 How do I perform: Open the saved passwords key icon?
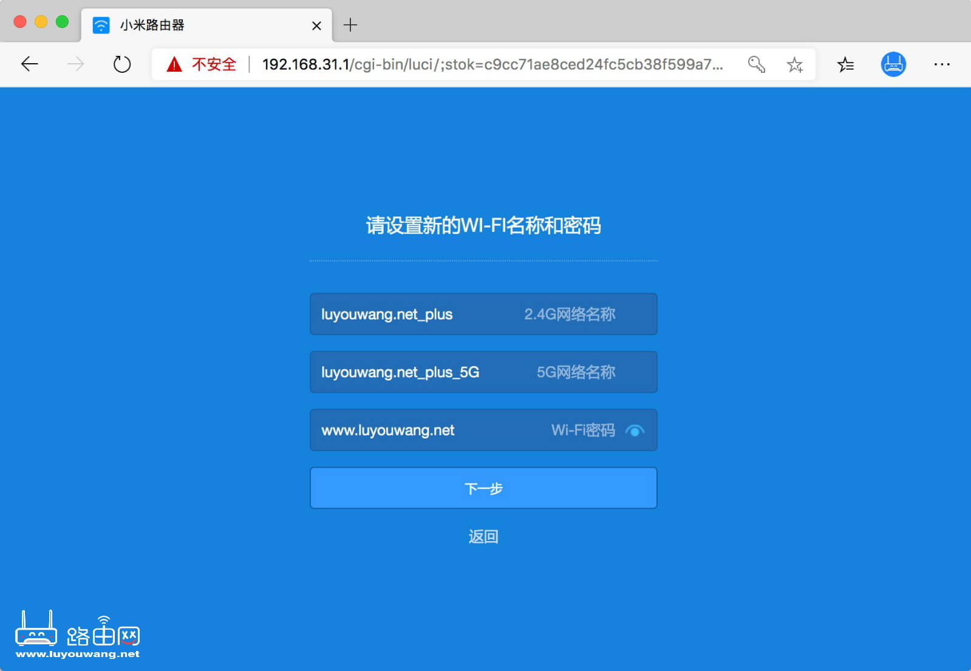(x=756, y=64)
